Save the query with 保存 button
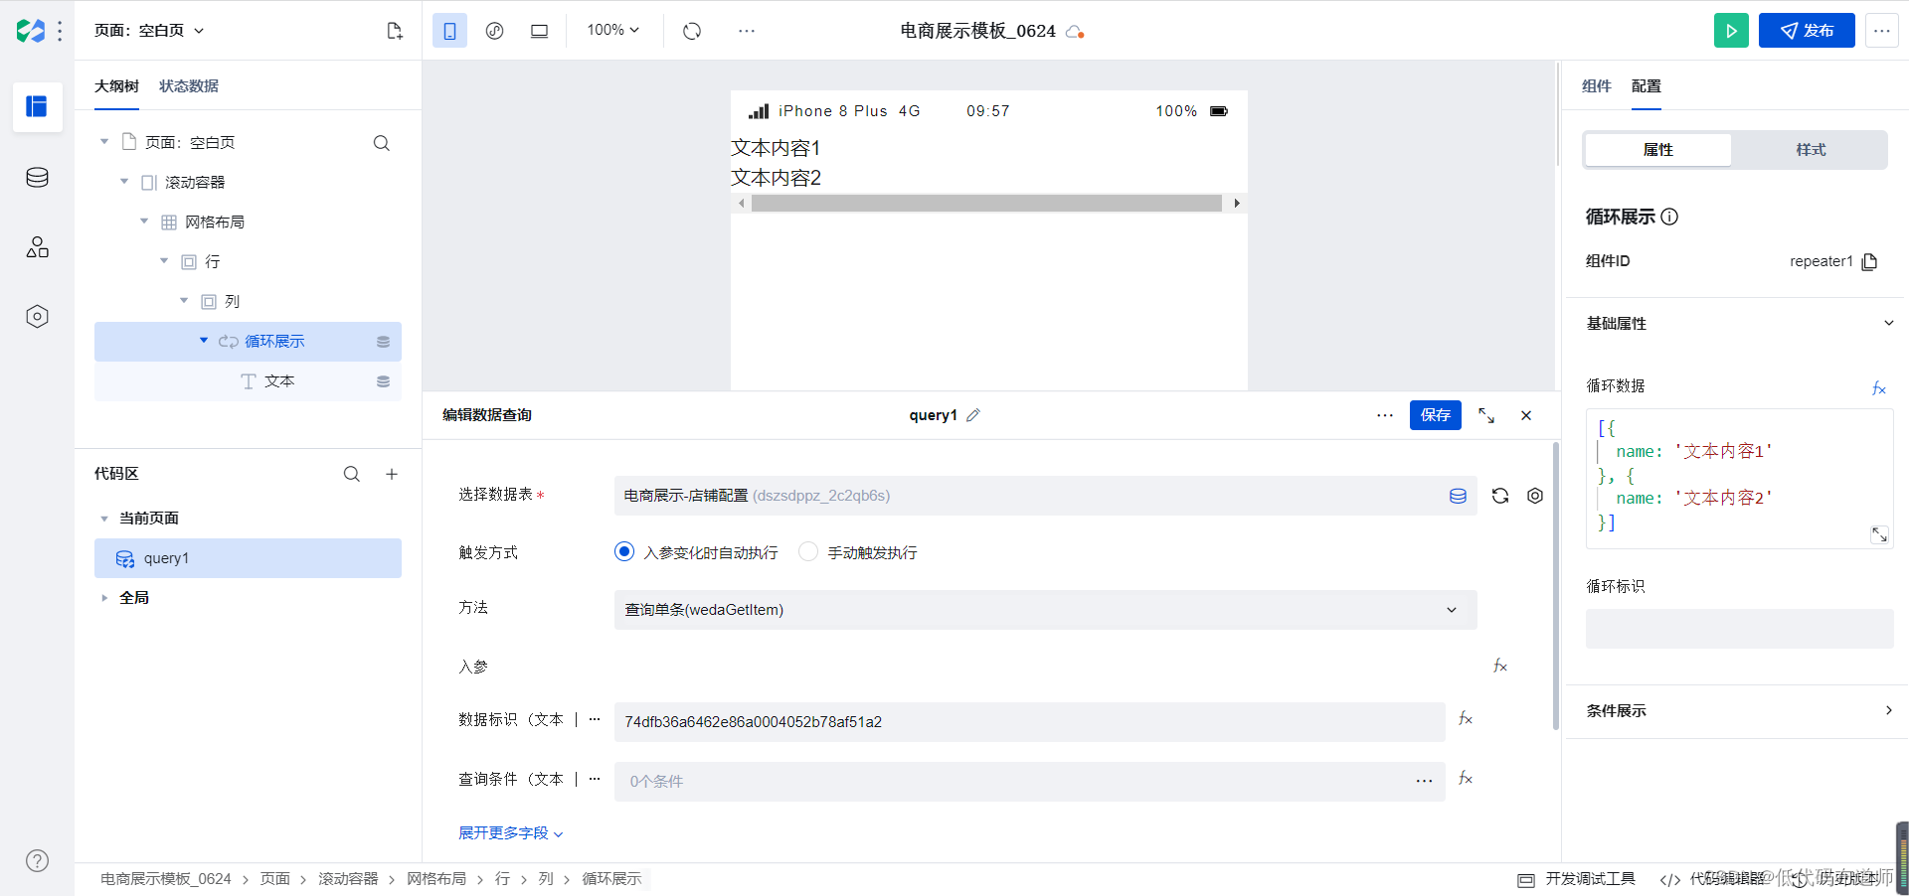1909x896 pixels. pos(1436,415)
